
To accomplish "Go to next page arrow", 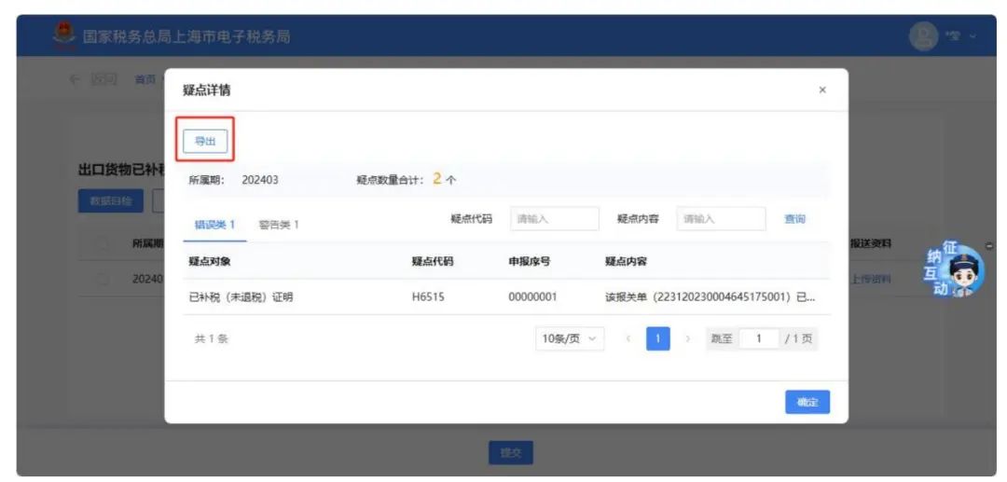I will pyautogui.click(x=688, y=339).
